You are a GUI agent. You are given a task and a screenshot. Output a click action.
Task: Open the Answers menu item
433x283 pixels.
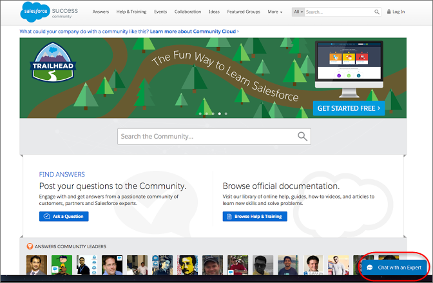point(101,12)
